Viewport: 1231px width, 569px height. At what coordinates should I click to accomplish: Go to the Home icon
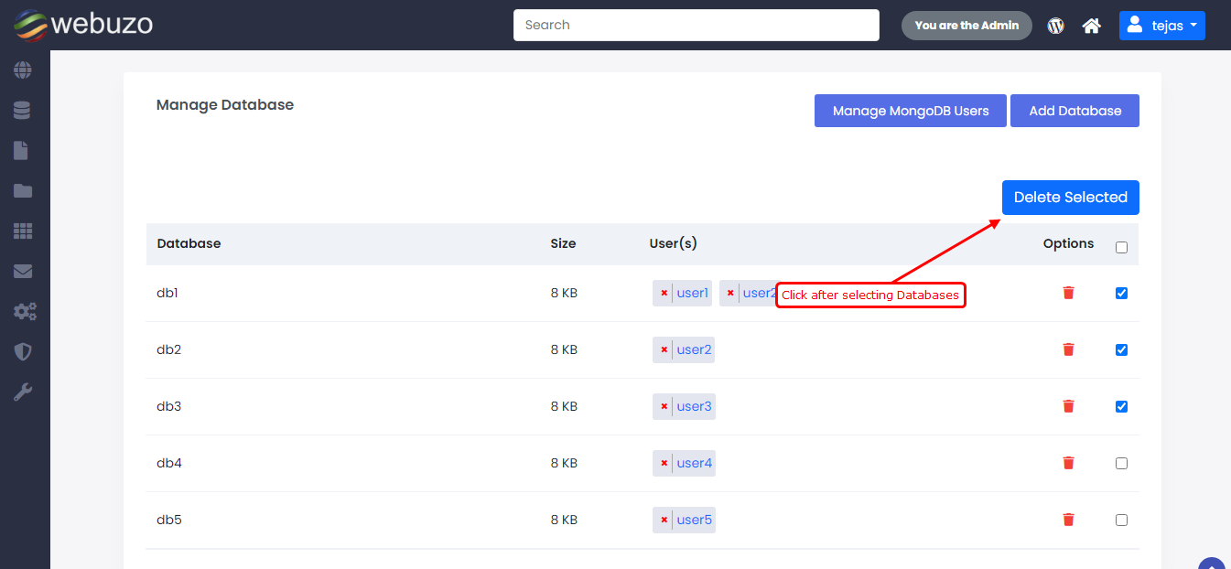1091,26
